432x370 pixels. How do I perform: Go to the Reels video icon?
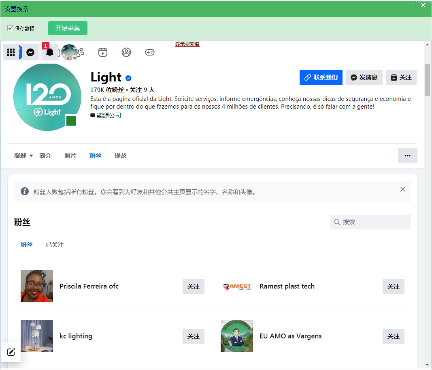click(103, 52)
